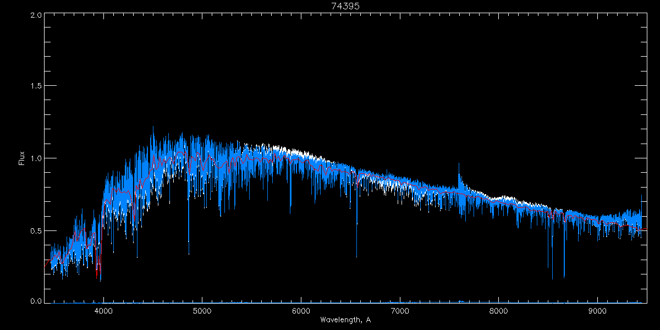Screen dimensions: 660x330
Task: Select the 9000 x-axis tick label
Action: 597,311
